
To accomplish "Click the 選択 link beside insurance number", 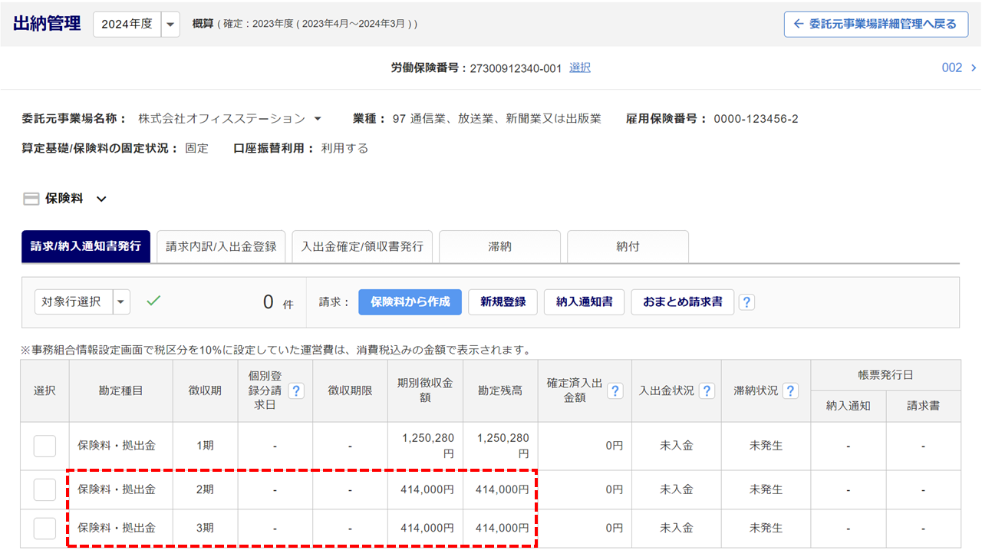I will tap(580, 68).
